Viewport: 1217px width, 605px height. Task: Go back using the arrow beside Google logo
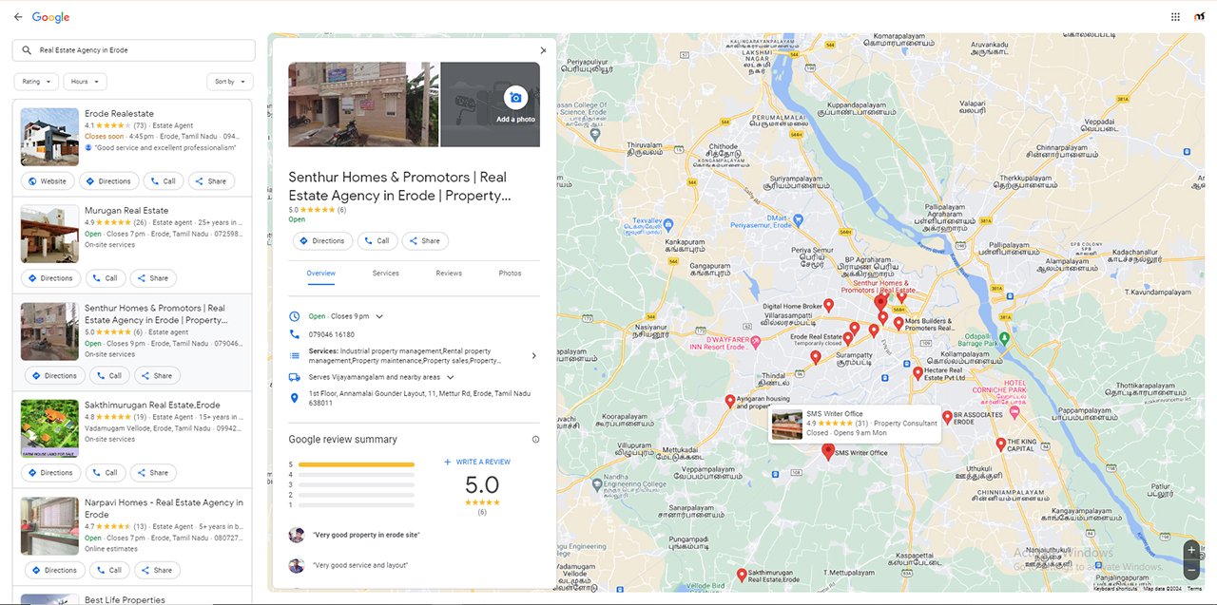pos(18,17)
